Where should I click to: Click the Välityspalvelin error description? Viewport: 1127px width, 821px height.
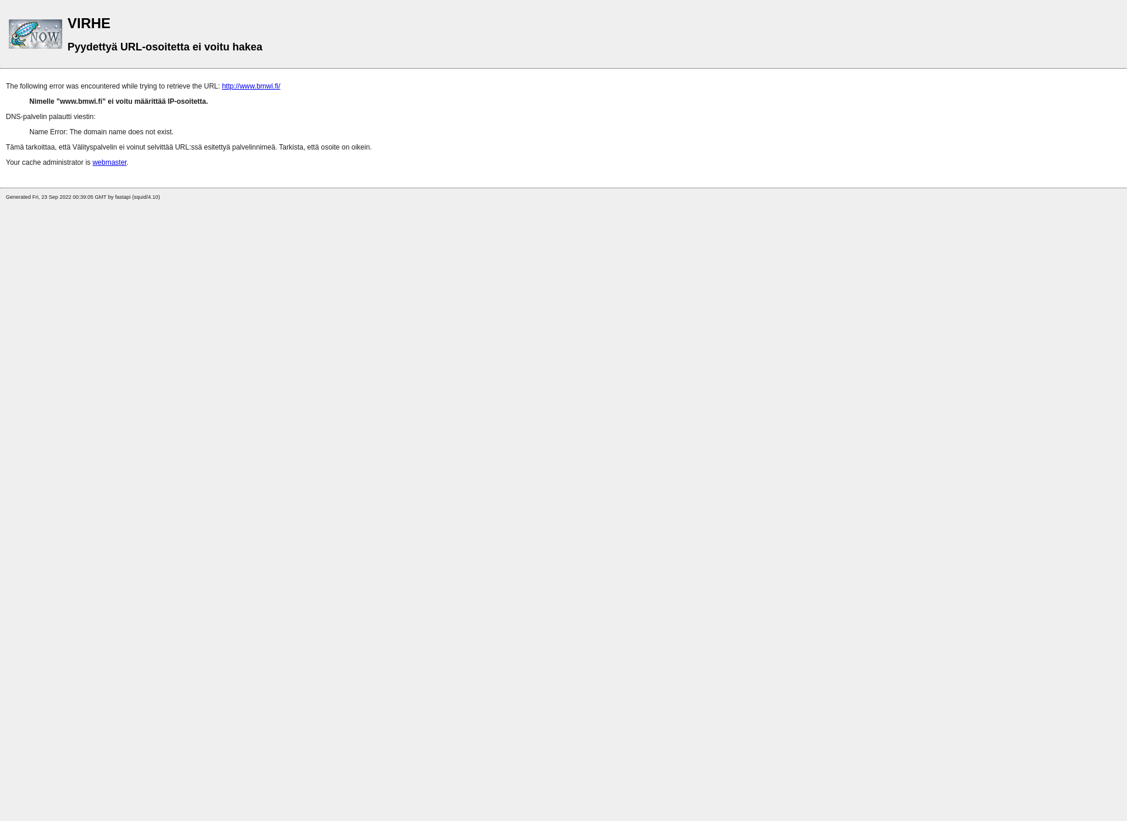click(x=188, y=147)
